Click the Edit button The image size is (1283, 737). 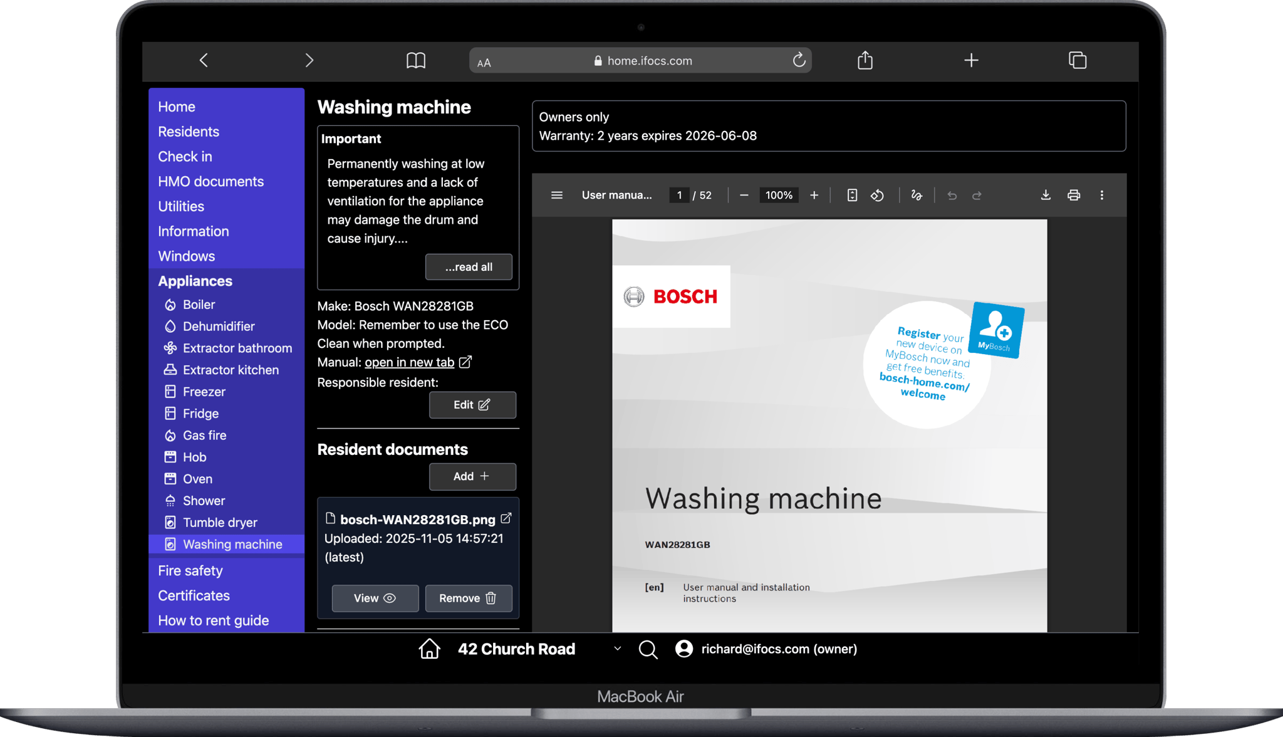[x=472, y=405]
